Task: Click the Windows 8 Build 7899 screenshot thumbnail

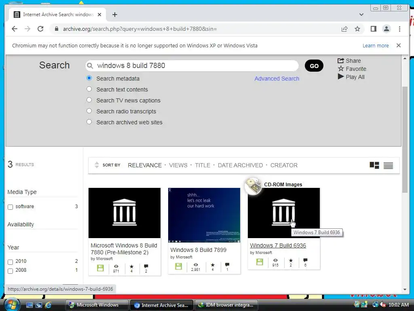Action: point(204,215)
